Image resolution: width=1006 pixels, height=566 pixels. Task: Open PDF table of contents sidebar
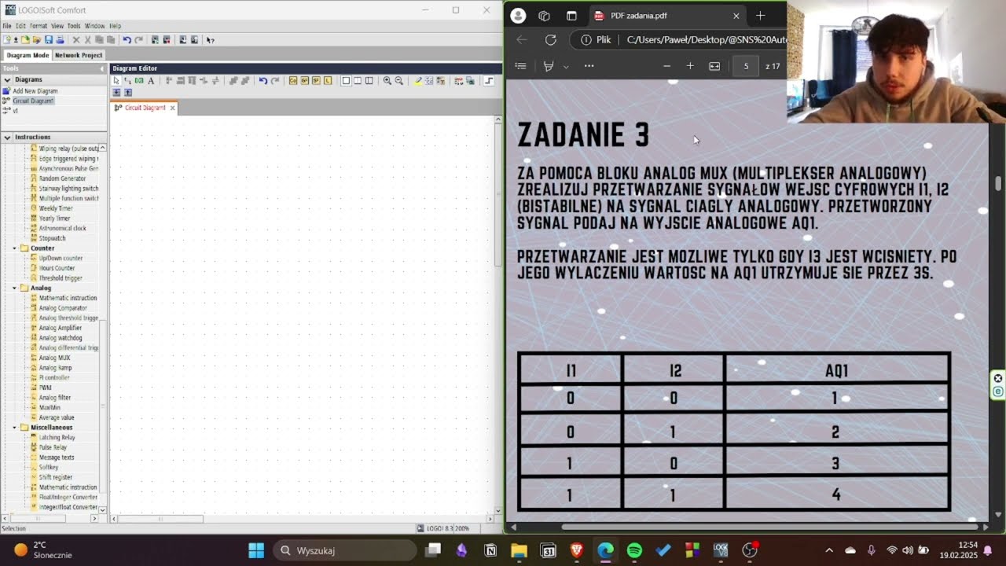point(520,66)
